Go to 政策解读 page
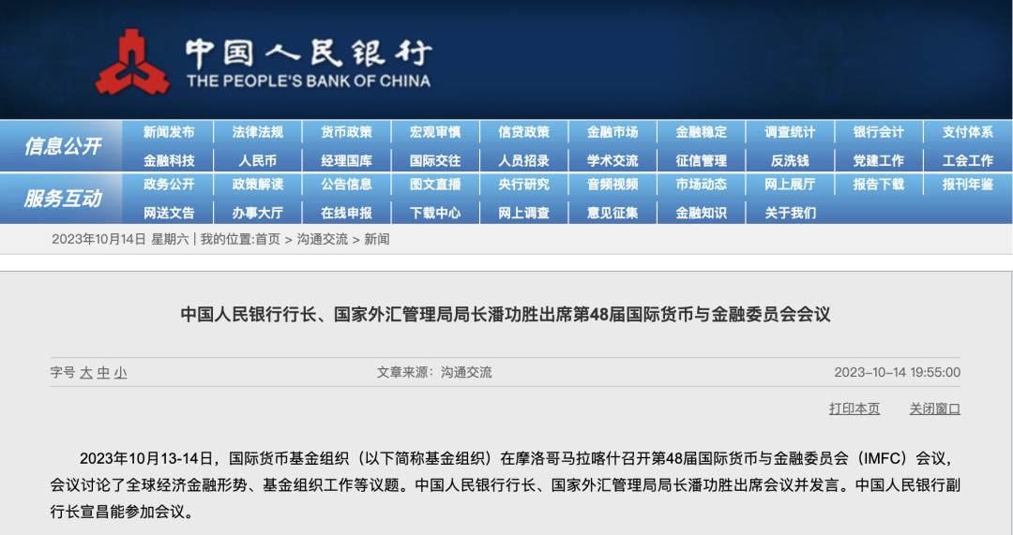Image resolution: width=1013 pixels, height=535 pixels. point(258,185)
